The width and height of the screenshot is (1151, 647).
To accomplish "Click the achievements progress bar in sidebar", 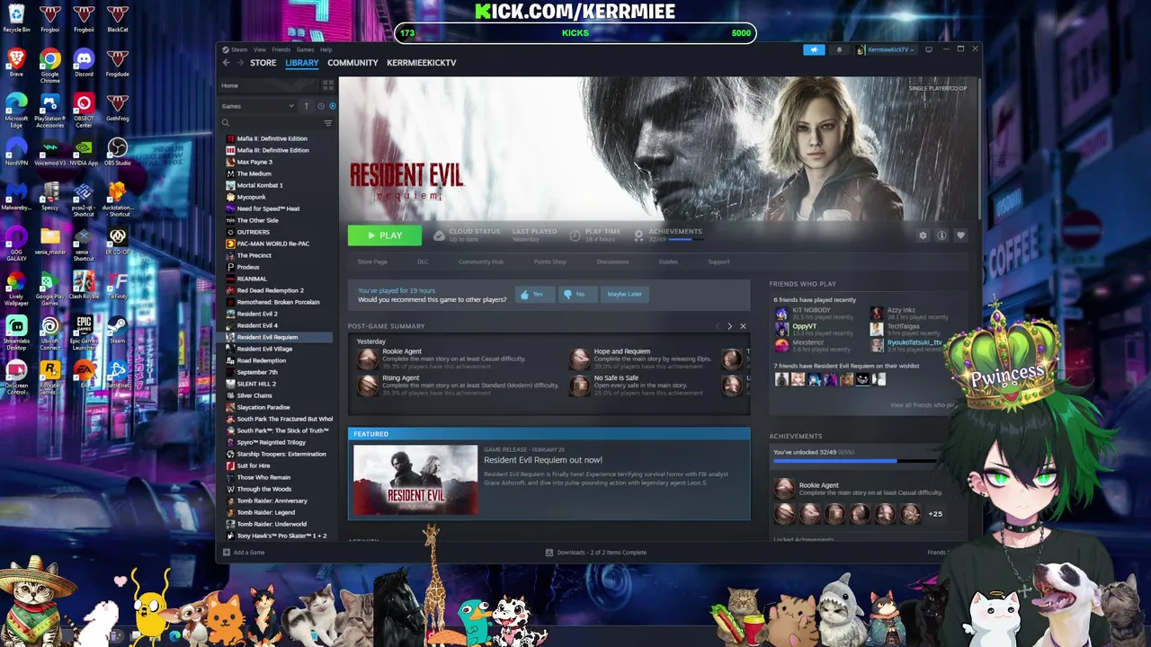I will click(856, 461).
